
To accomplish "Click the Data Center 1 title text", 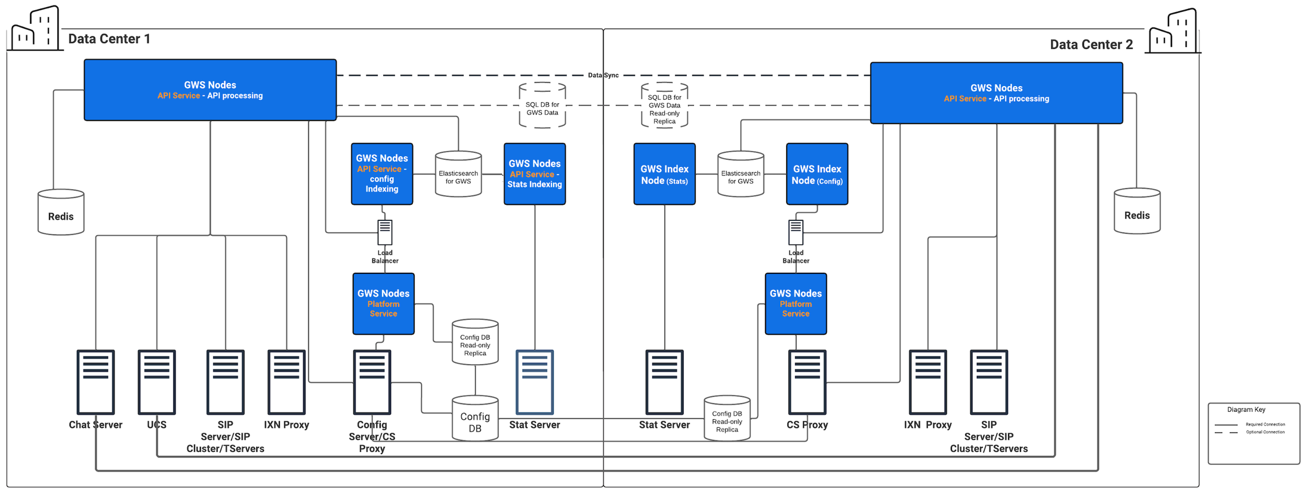I will [109, 39].
